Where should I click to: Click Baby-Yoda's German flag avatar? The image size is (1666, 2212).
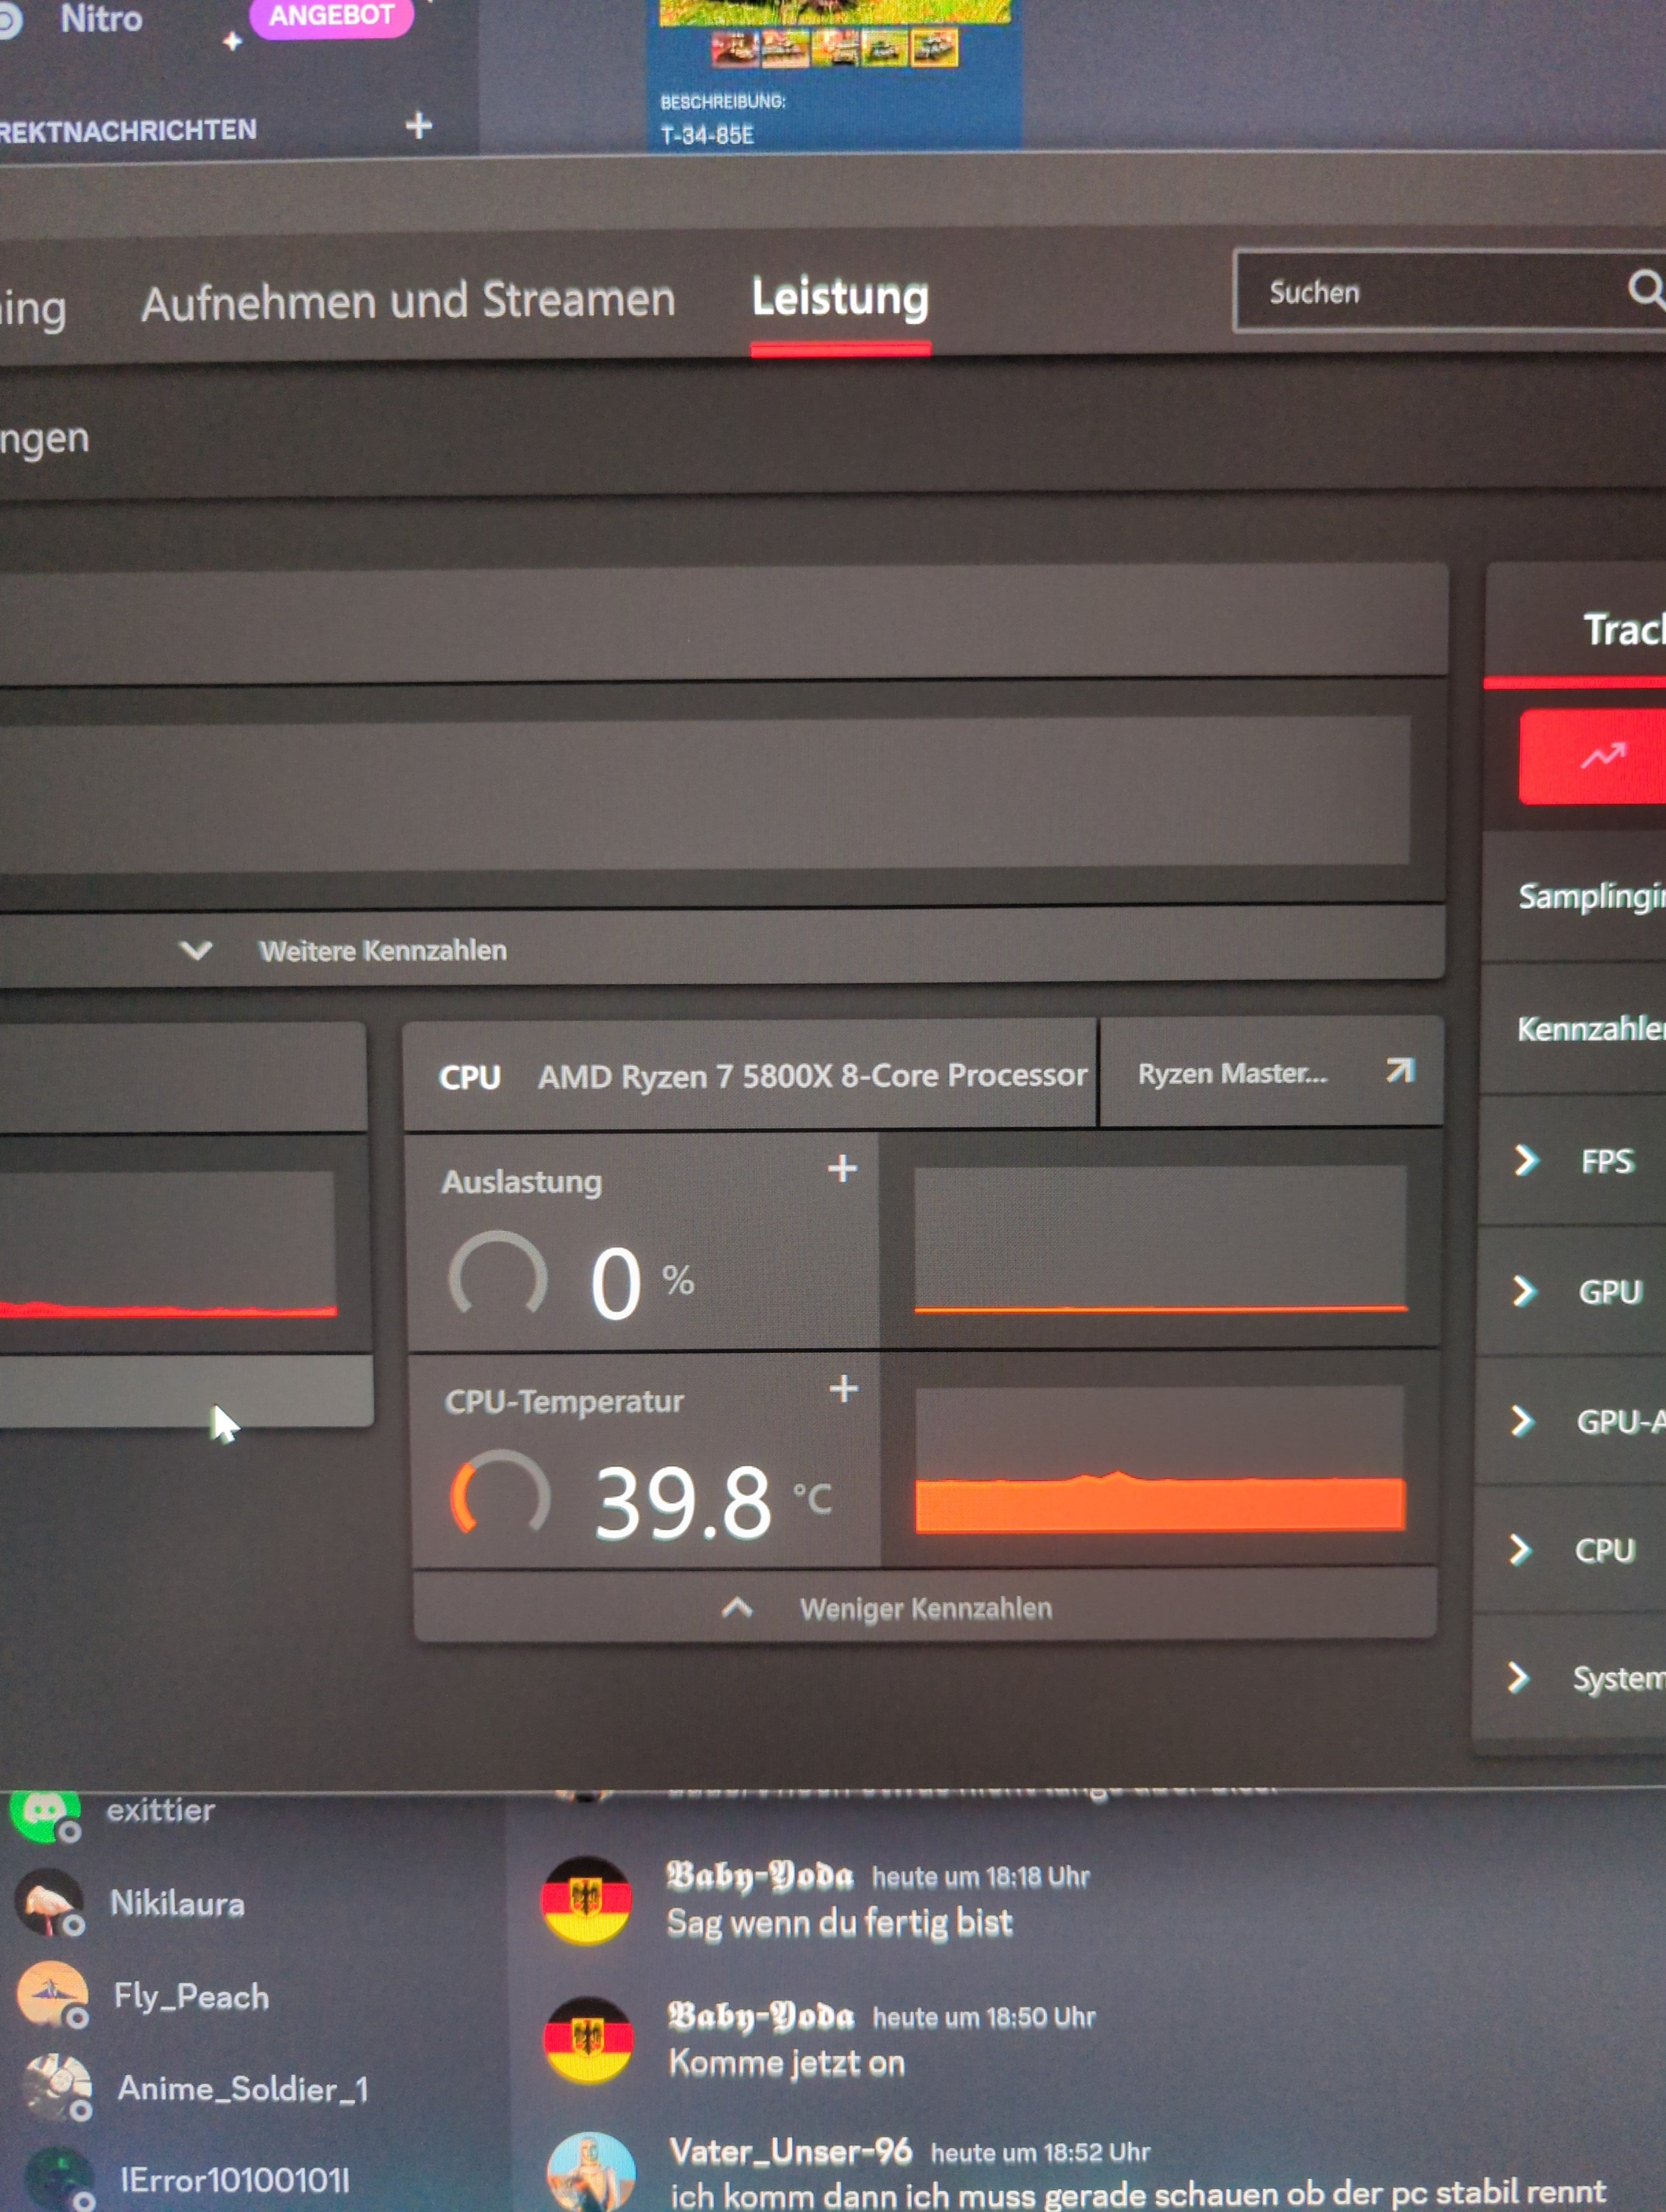(x=587, y=1900)
